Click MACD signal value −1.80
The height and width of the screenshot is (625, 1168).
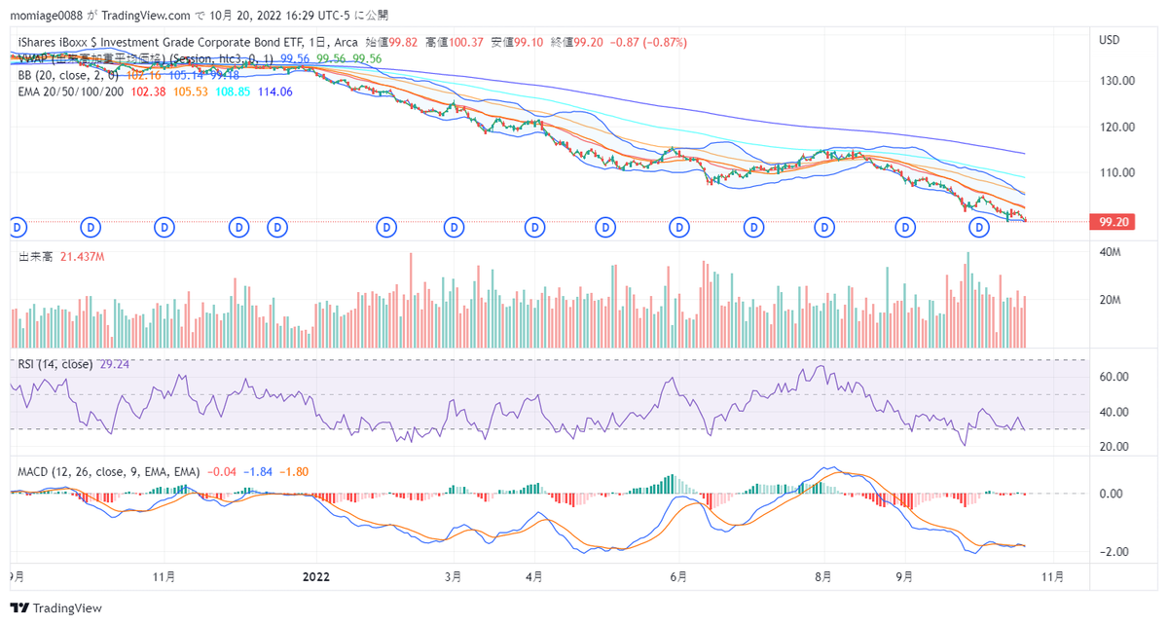coord(294,471)
